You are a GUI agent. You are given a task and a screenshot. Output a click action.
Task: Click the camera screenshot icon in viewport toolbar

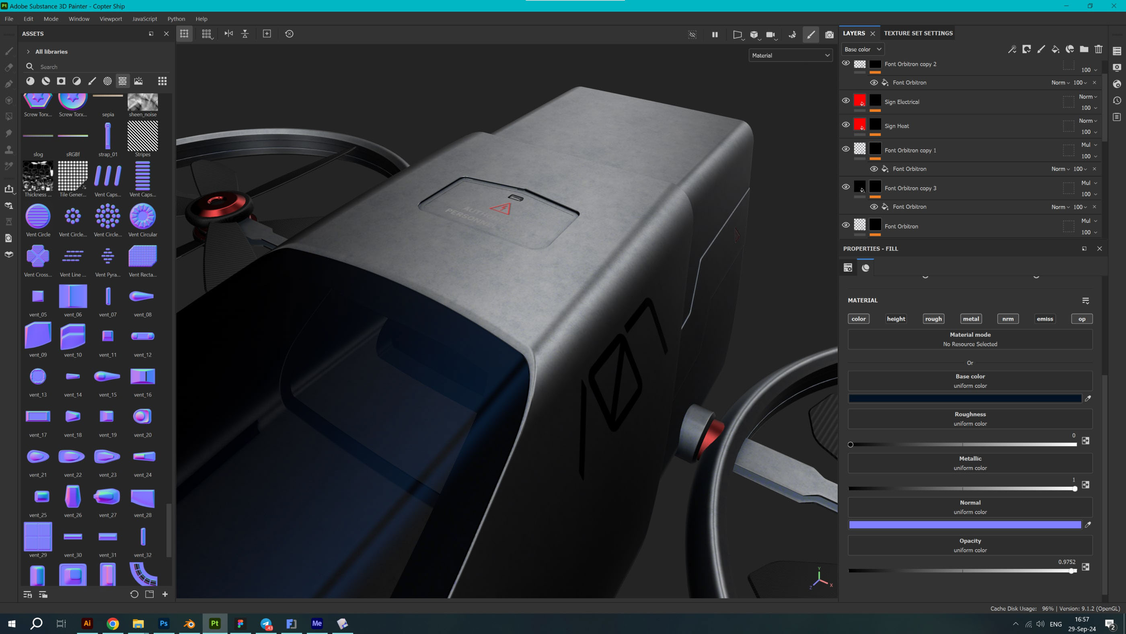point(829,35)
